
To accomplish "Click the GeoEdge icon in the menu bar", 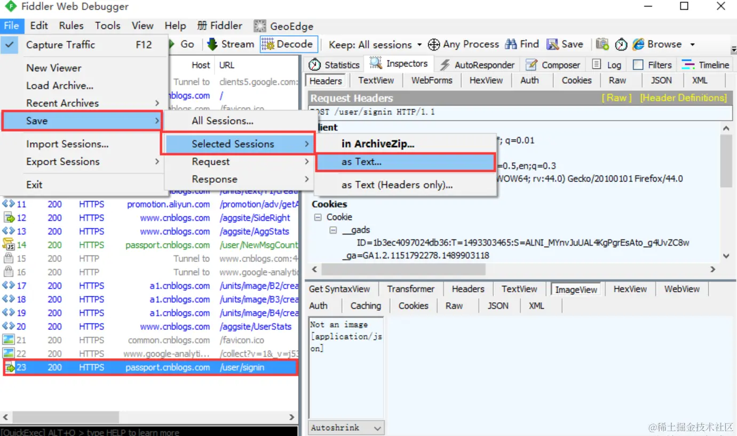I will point(260,26).
